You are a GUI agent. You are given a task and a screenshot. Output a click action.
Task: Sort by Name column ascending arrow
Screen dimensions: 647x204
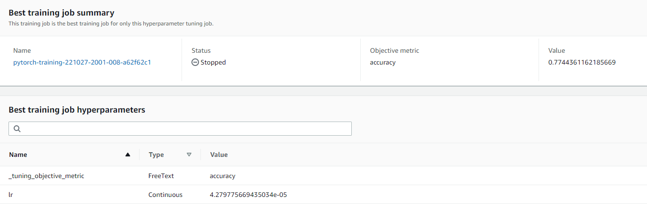127,155
